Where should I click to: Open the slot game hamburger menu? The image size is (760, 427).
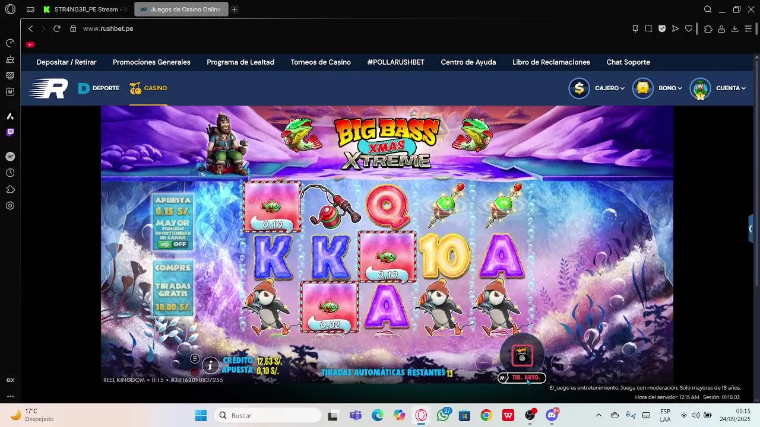195,359
